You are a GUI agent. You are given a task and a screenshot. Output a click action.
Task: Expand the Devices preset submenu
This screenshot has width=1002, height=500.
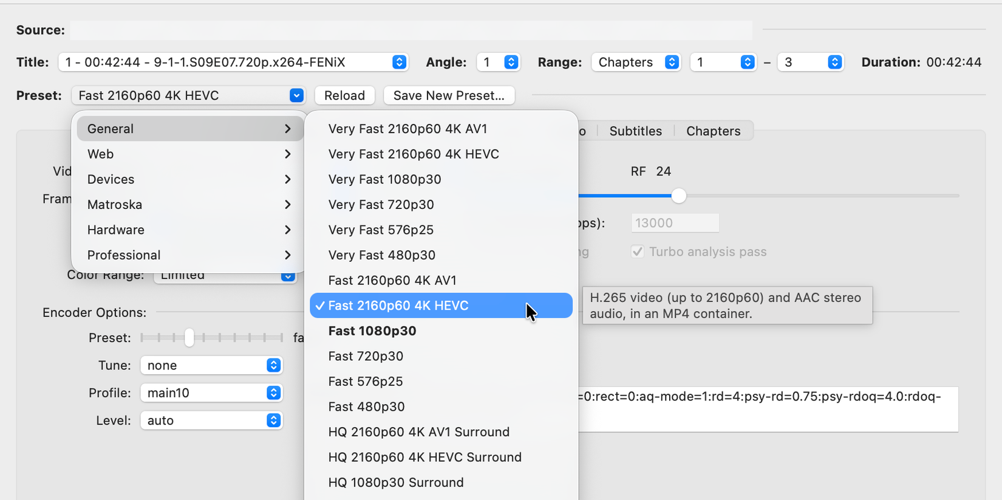click(189, 179)
